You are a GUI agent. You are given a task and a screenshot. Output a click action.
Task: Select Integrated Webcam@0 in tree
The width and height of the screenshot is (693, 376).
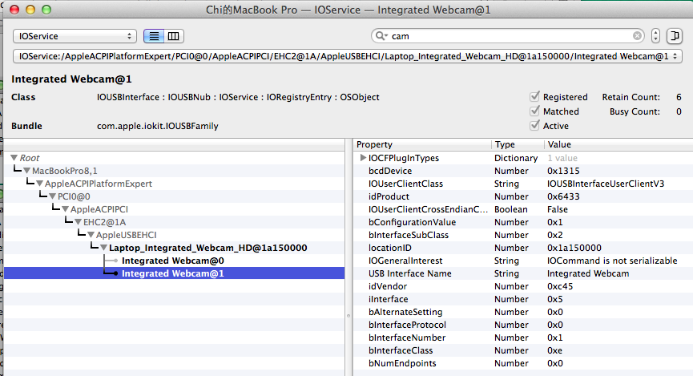[172, 261]
